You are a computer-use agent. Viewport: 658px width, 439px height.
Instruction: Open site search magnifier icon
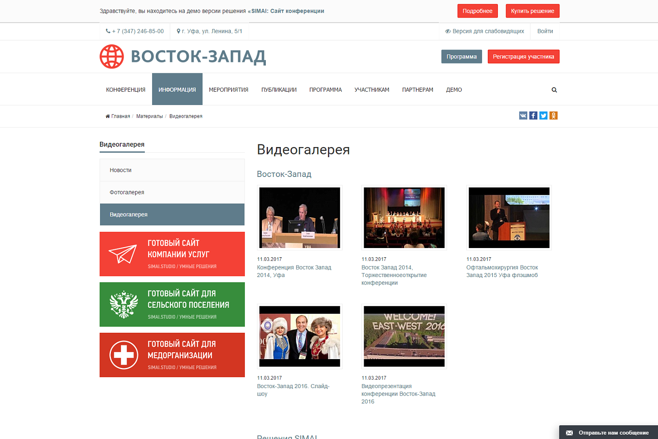[554, 90]
